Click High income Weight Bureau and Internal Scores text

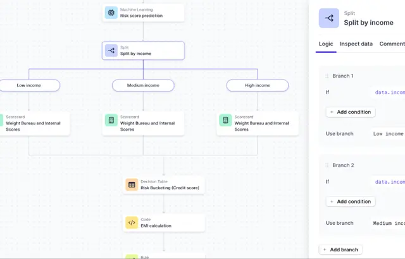point(261,126)
